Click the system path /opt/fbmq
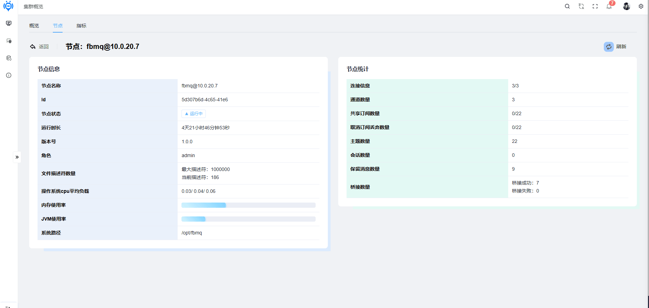Screen dimensions: 649x308 (x=192, y=233)
